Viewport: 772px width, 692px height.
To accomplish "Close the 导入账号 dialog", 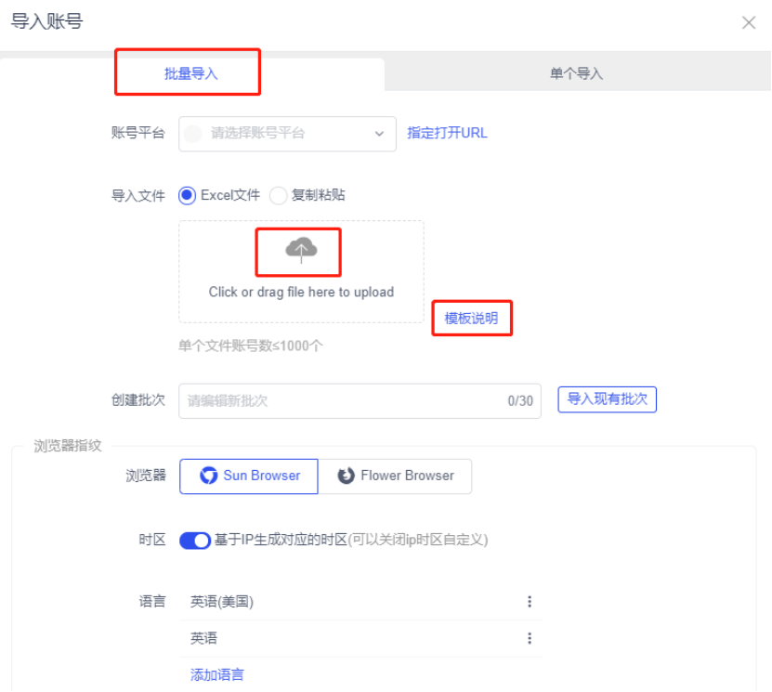I will pyautogui.click(x=749, y=22).
